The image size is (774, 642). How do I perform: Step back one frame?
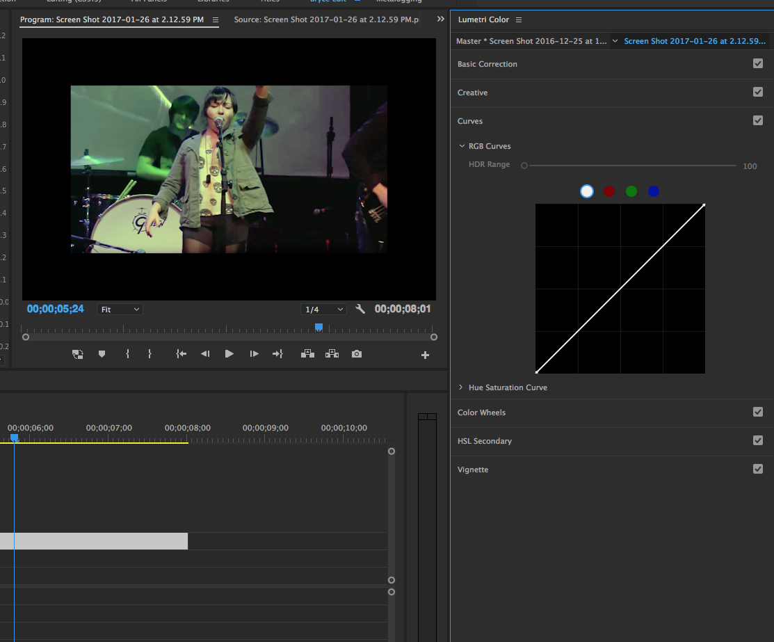click(205, 354)
